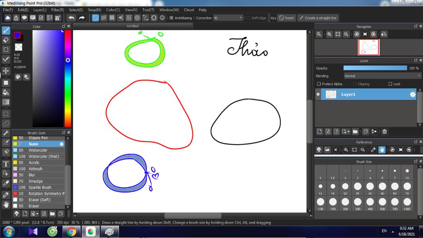
Task: Click the vertical hue slider bar
Action: [68, 78]
